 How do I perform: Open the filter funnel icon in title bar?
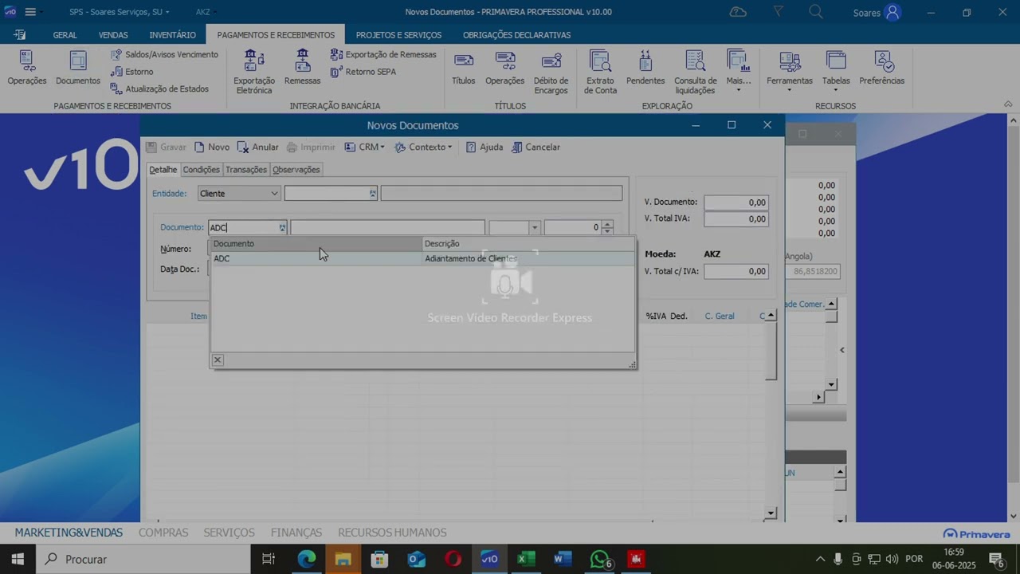(779, 12)
